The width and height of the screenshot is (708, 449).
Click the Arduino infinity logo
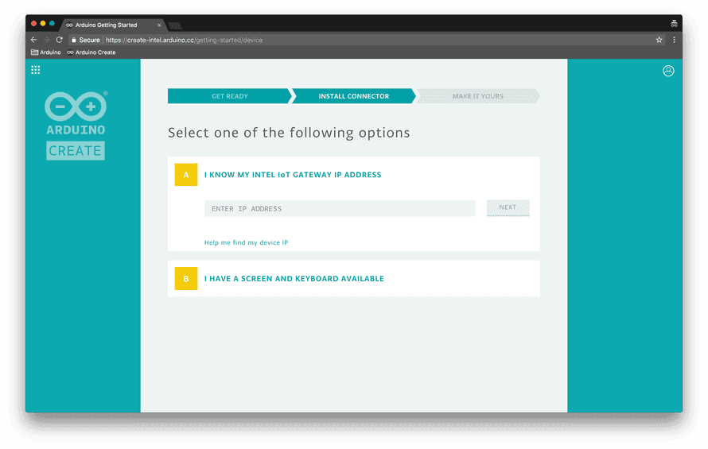point(75,106)
